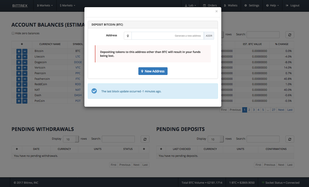
Task: Refresh the pending withdrawals table
Action: click(x=145, y=139)
